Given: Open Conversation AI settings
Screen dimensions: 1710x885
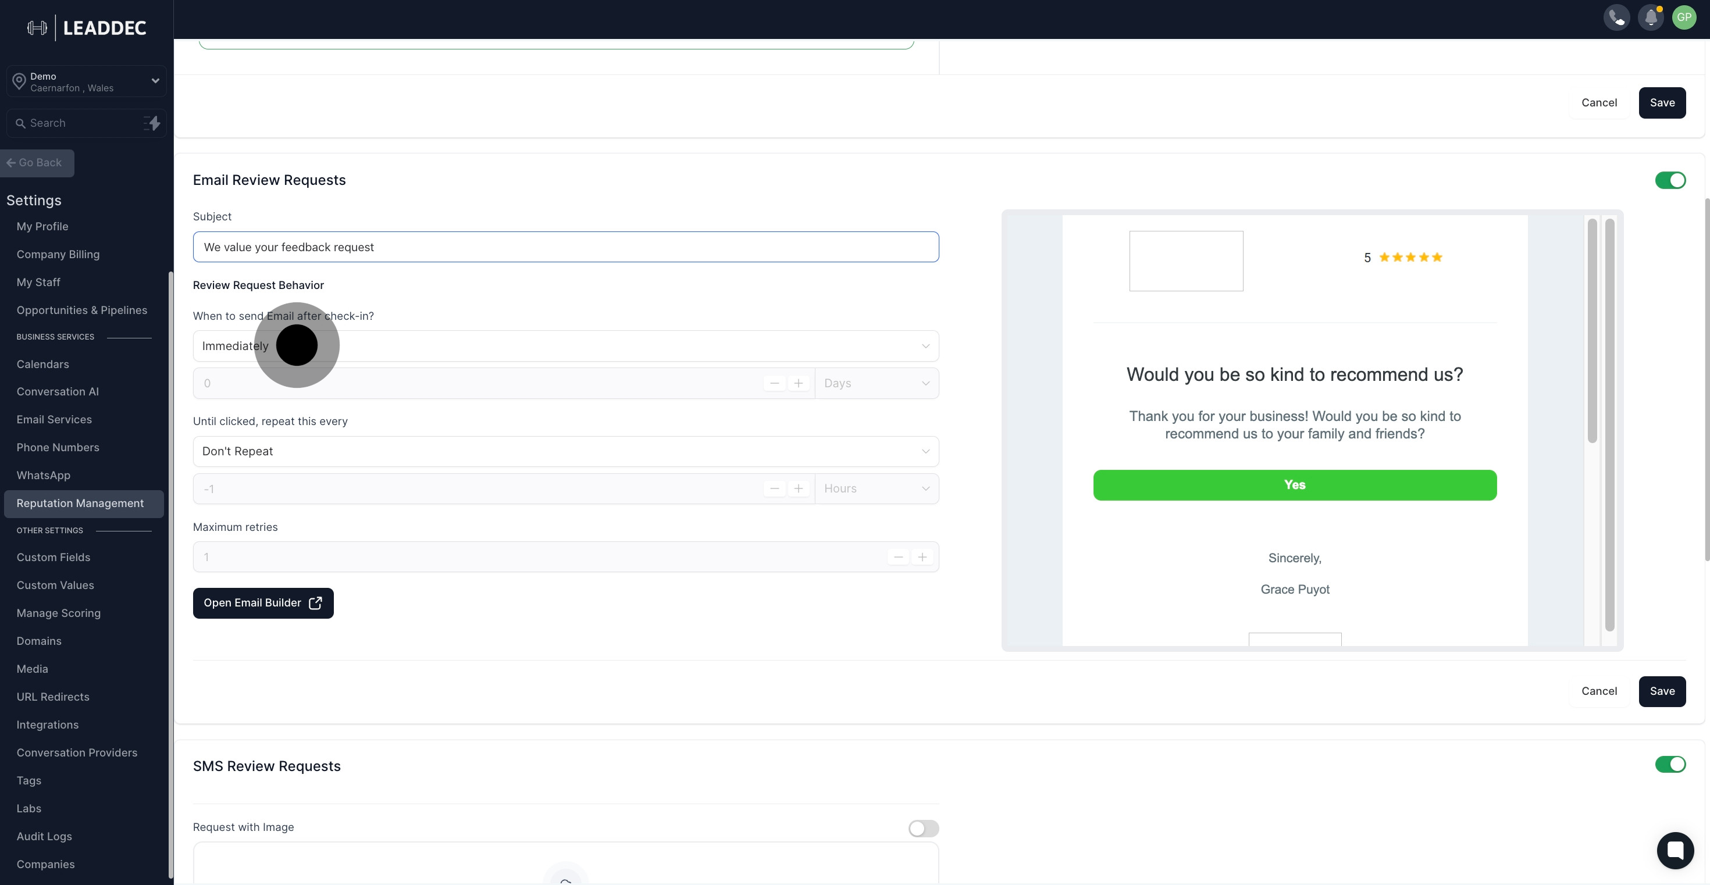Looking at the screenshot, I should pos(58,392).
